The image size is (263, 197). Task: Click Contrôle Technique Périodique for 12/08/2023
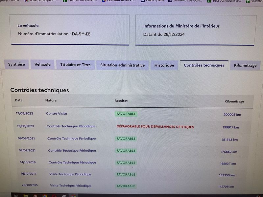coord(71,126)
